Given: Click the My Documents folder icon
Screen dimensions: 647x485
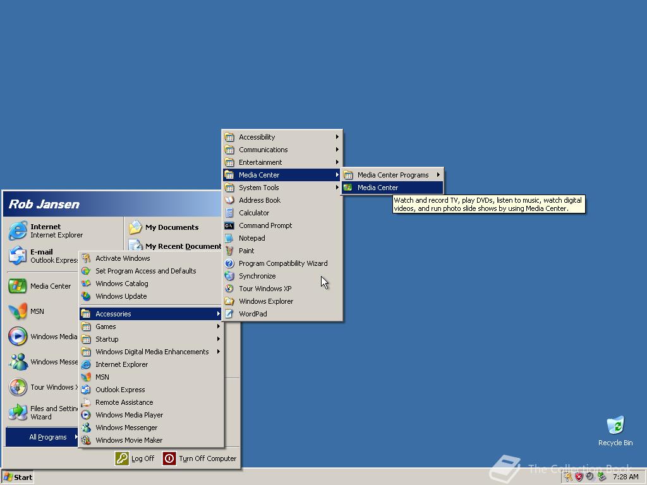Looking at the screenshot, I should coord(135,227).
